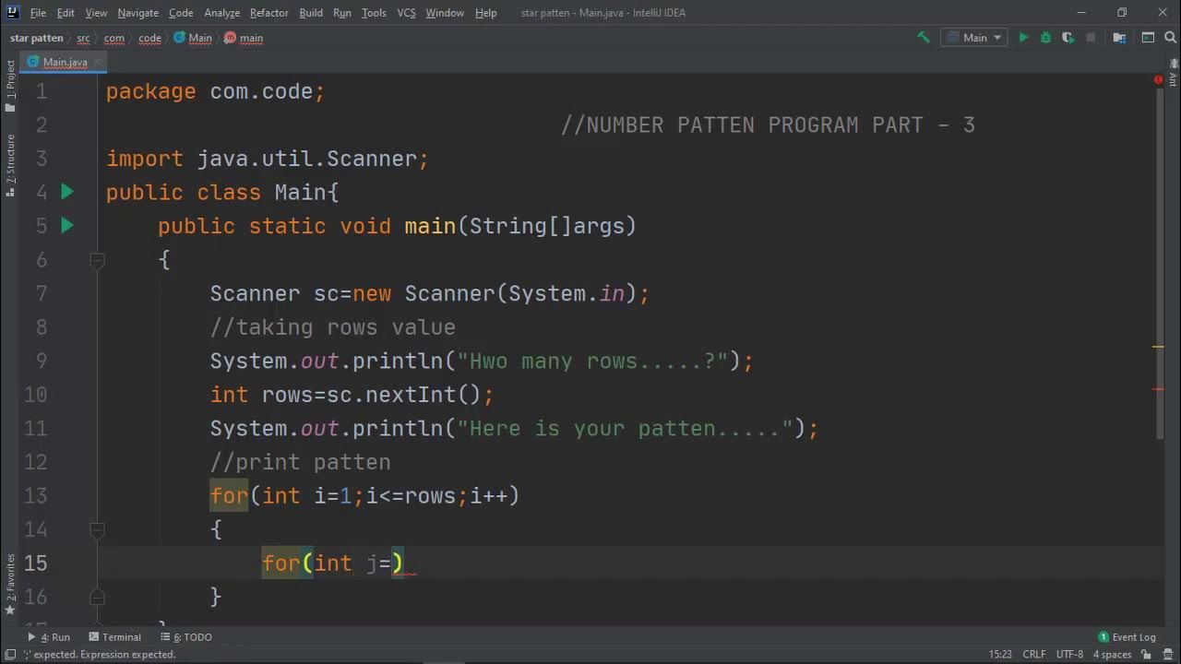Screen dimensions: 1181x664
Task: Open the VCS menu
Action: 406,13
